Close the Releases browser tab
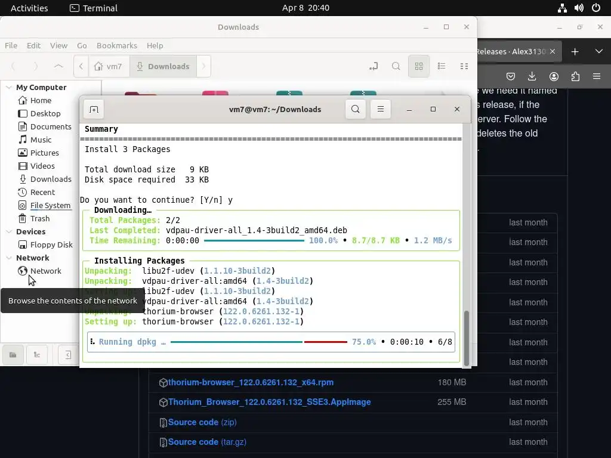Screen dimensions: 611x458 553,51
